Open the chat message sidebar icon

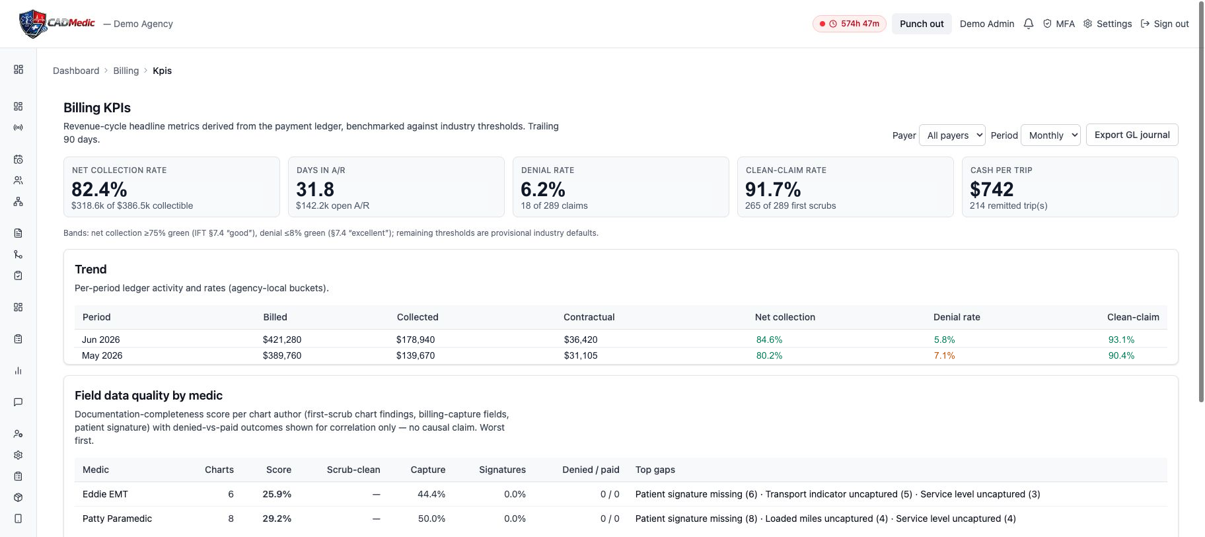18,402
